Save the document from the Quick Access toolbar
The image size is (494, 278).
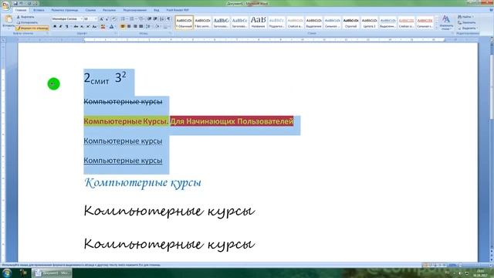15,3
